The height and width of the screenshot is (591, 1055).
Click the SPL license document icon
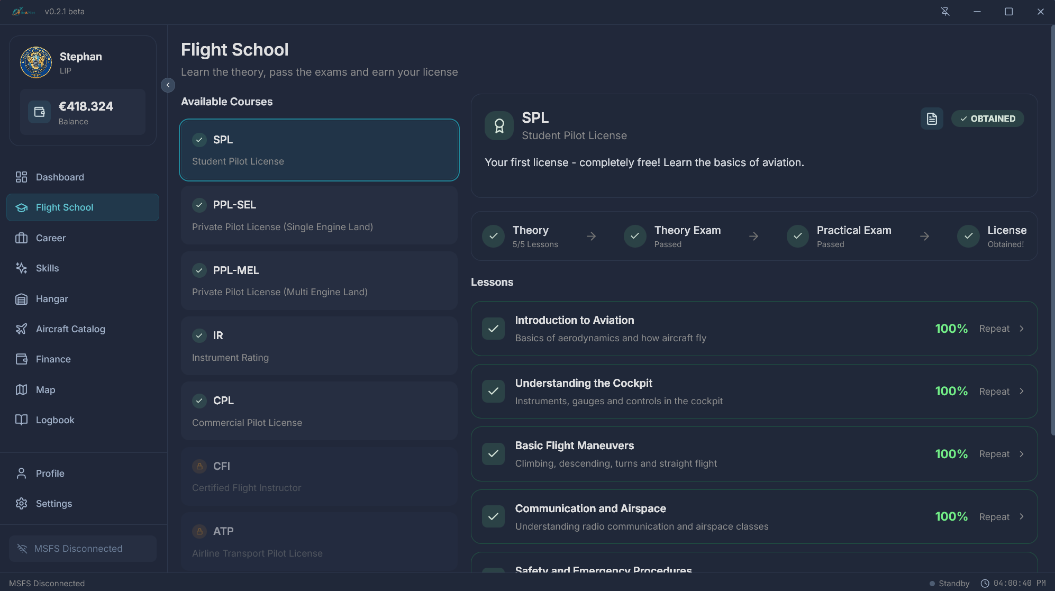[932, 119]
